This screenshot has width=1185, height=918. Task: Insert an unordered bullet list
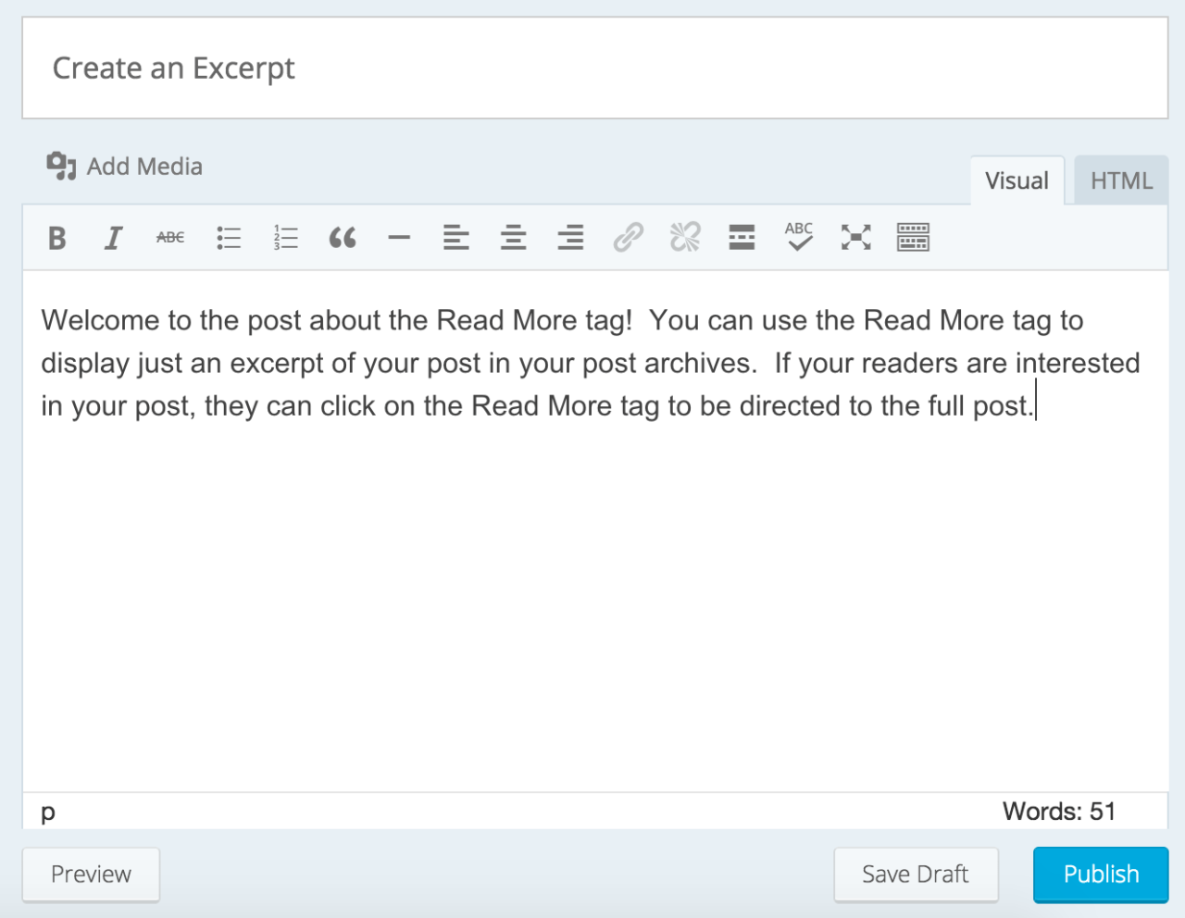pos(228,238)
